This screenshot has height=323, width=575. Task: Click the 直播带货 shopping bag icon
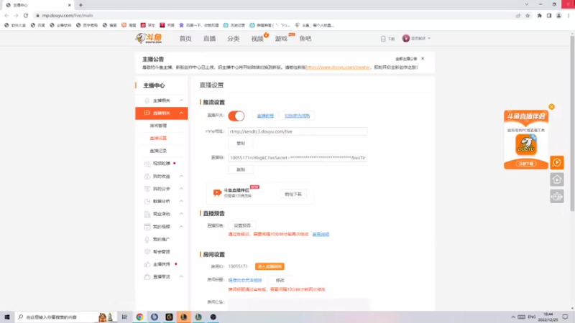[x=147, y=277]
